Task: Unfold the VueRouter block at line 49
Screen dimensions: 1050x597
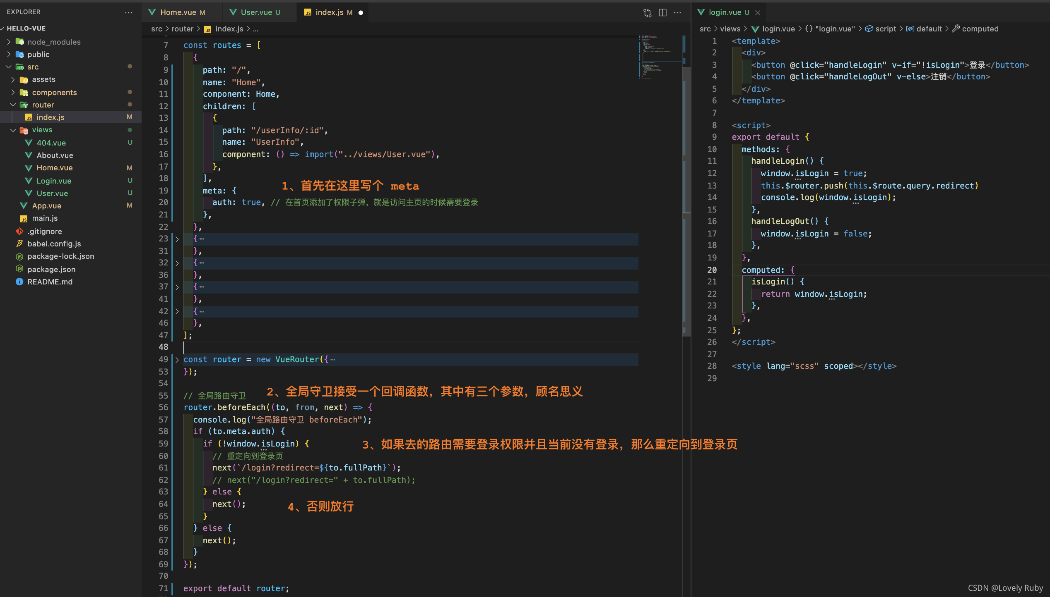Action: click(x=177, y=360)
